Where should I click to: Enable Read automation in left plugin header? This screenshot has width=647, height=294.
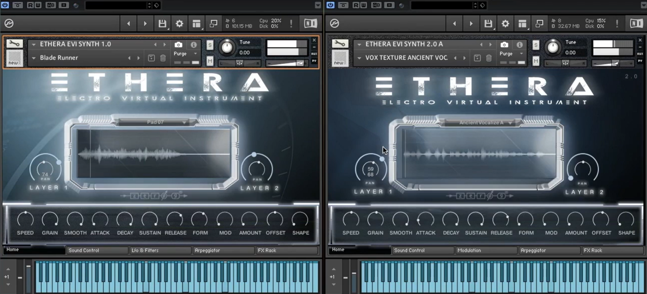tap(30, 5)
